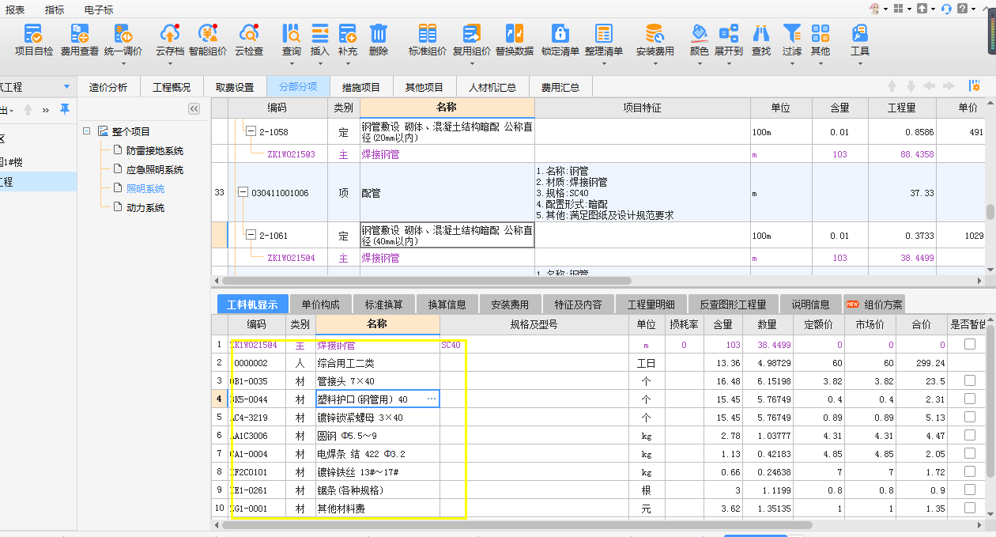Open the 其他 other tools icon

(821, 34)
